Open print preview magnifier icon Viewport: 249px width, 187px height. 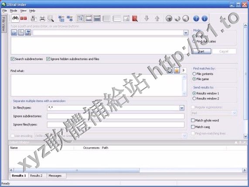click(51, 18)
